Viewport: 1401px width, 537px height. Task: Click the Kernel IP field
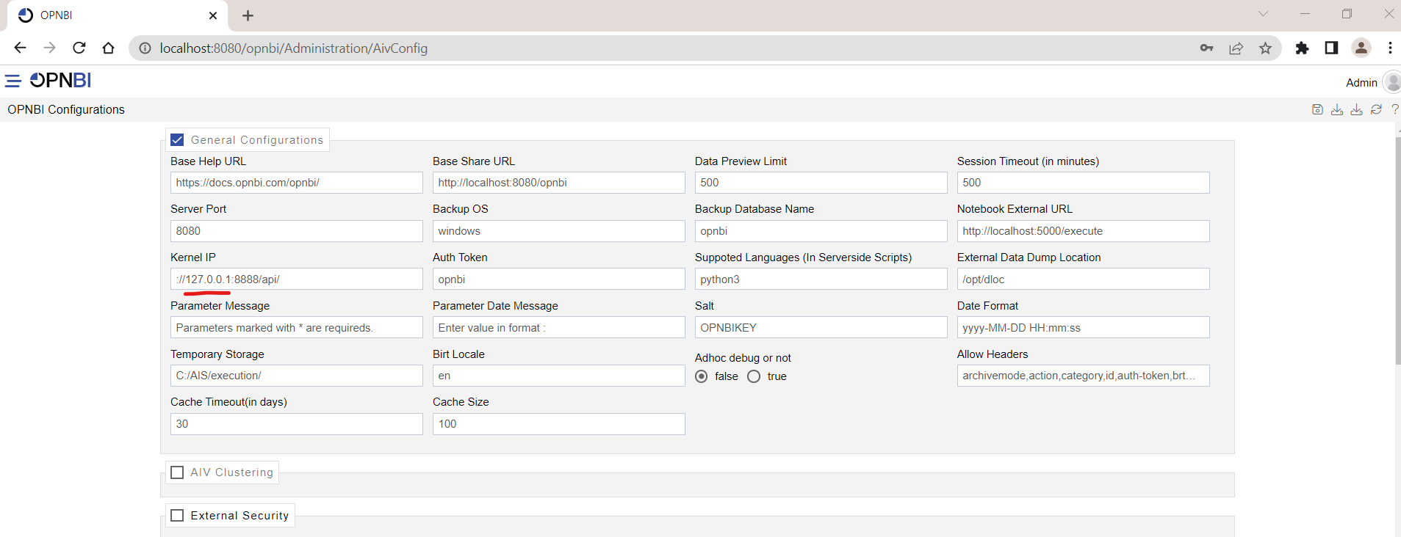pos(297,279)
